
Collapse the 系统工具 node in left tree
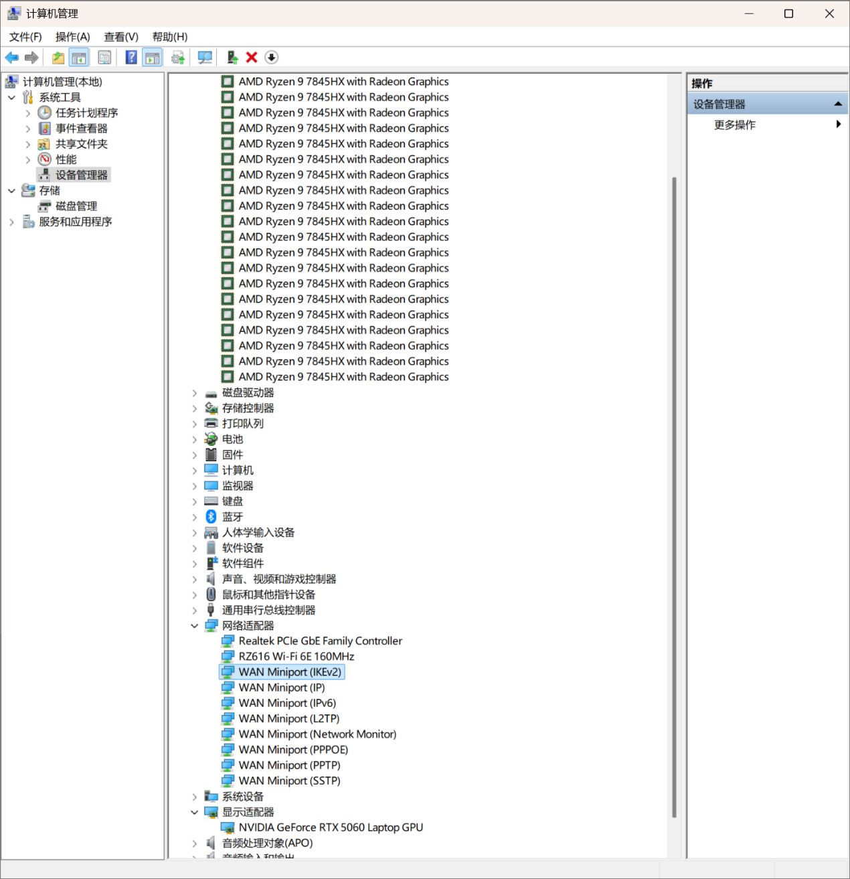click(x=11, y=98)
